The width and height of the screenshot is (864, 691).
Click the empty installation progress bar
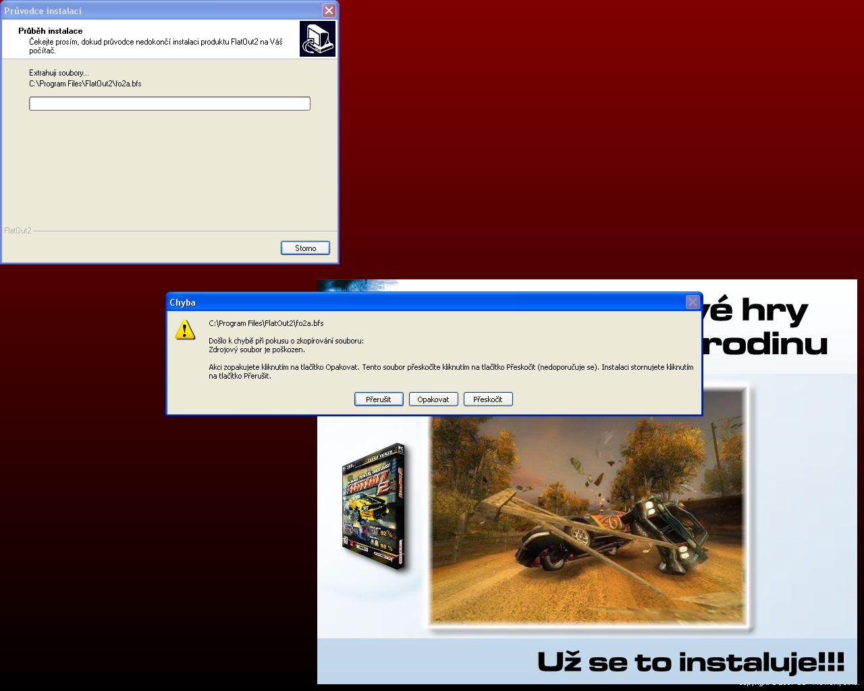click(169, 103)
